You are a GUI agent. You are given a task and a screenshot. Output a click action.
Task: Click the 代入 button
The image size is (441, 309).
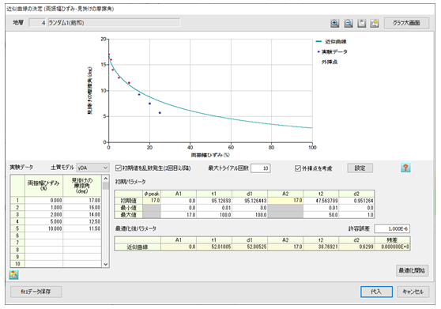pos(376,292)
